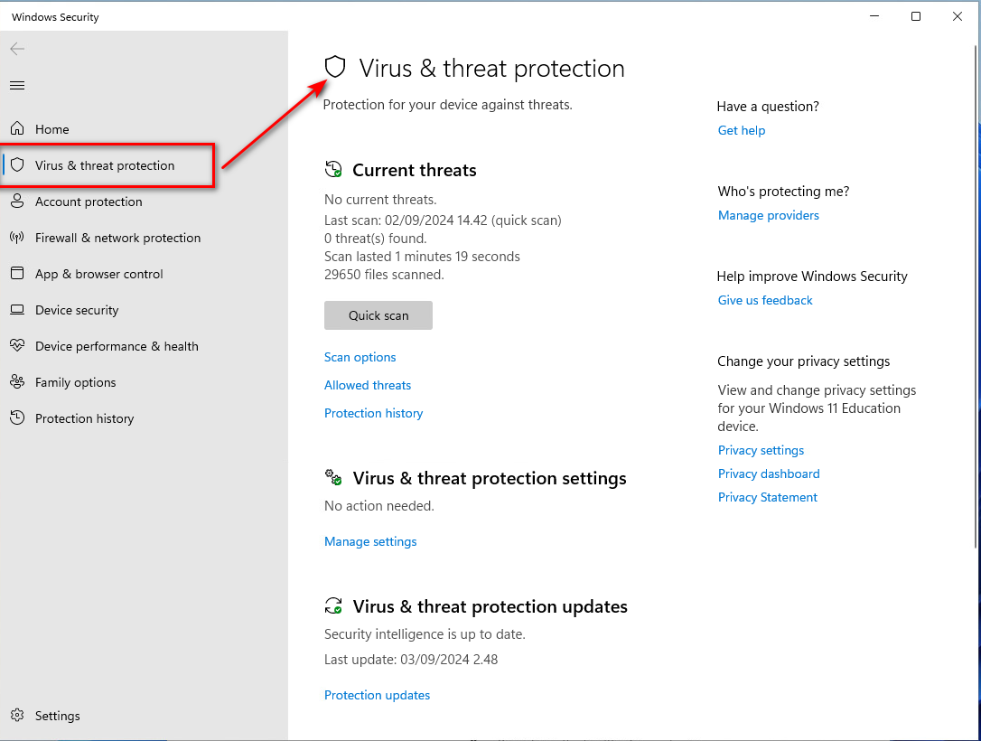The image size is (981, 741).
Task: Click the Settings gear at bottom left
Action: tap(18, 715)
